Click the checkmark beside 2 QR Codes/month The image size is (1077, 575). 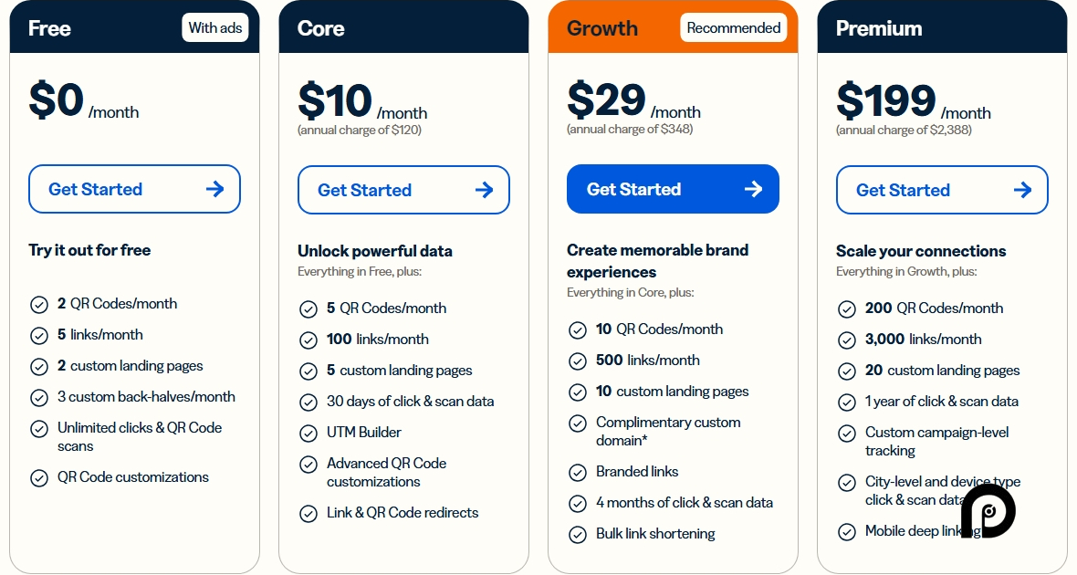pyautogui.click(x=39, y=303)
